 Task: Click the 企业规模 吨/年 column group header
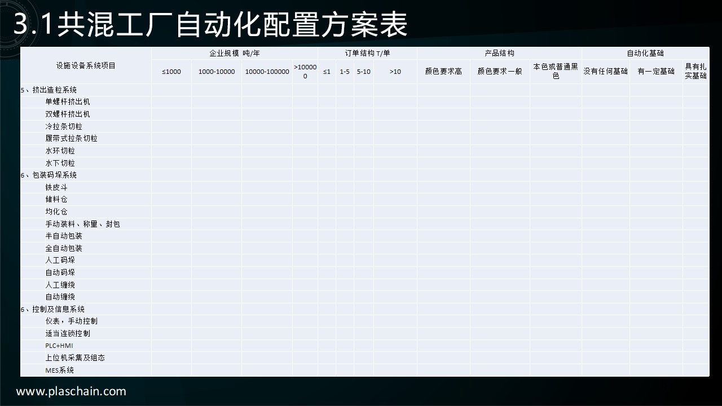[x=234, y=54]
